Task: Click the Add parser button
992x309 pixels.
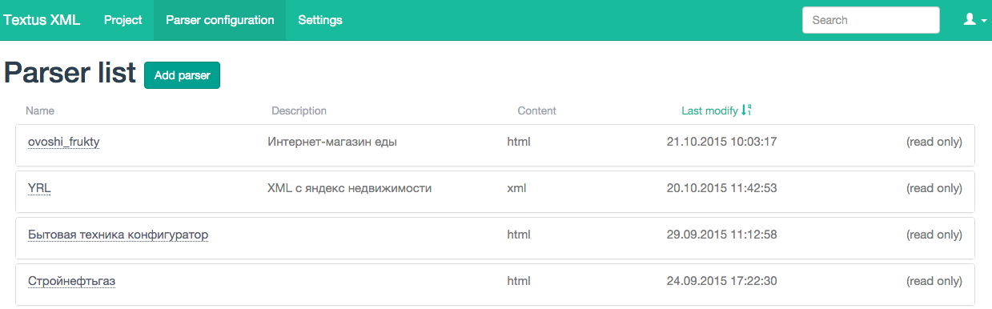Action: [x=182, y=75]
